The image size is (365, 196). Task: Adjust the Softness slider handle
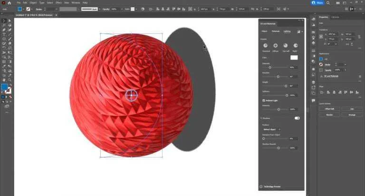click(x=287, y=95)
